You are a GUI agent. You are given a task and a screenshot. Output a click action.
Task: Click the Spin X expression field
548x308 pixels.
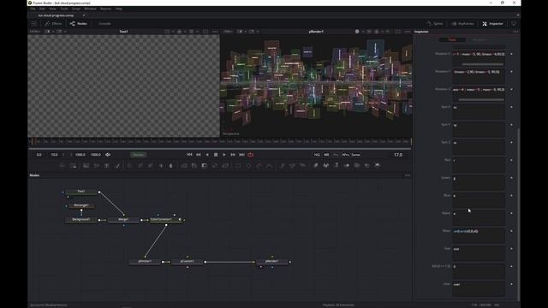[x=479, y=112]
